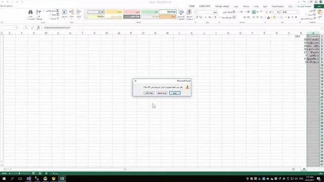The width and height of the screenshot is (324, 182).
Task: Click the Sort and Filter icon
Action: (38, 12)
